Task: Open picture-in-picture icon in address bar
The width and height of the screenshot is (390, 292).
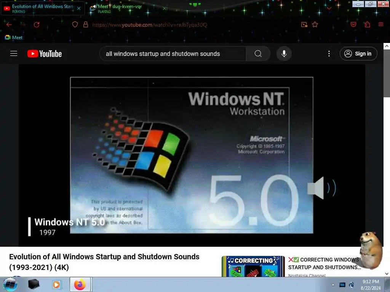Action: tap(304, 25)
